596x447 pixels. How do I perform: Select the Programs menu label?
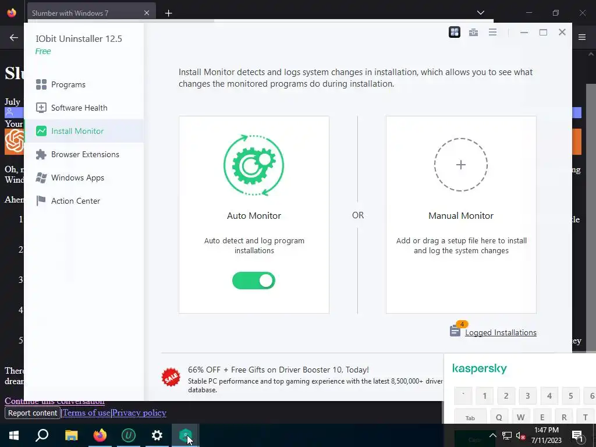coord(69,84)
